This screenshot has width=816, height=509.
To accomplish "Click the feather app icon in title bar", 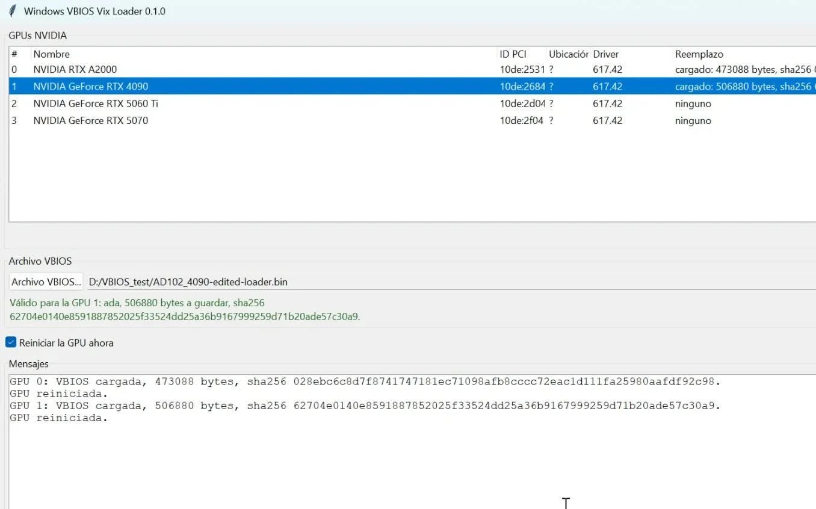I will point(12,11).
